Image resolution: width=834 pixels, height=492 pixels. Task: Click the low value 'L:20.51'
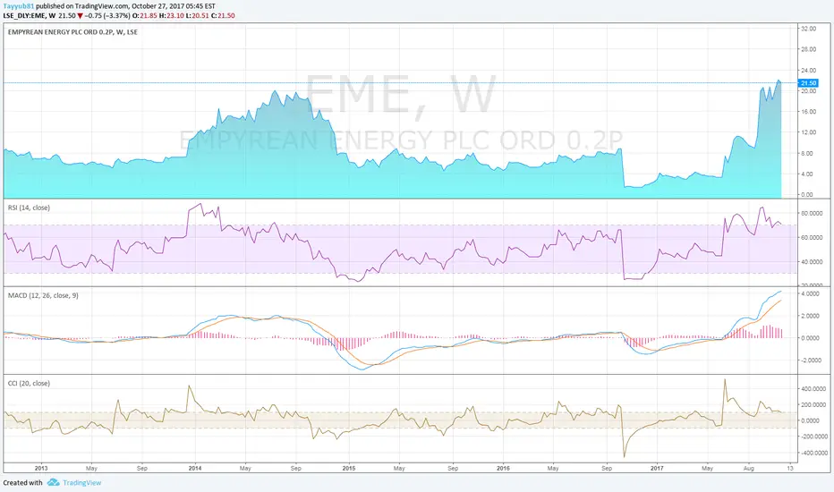(x=198, y=16)
